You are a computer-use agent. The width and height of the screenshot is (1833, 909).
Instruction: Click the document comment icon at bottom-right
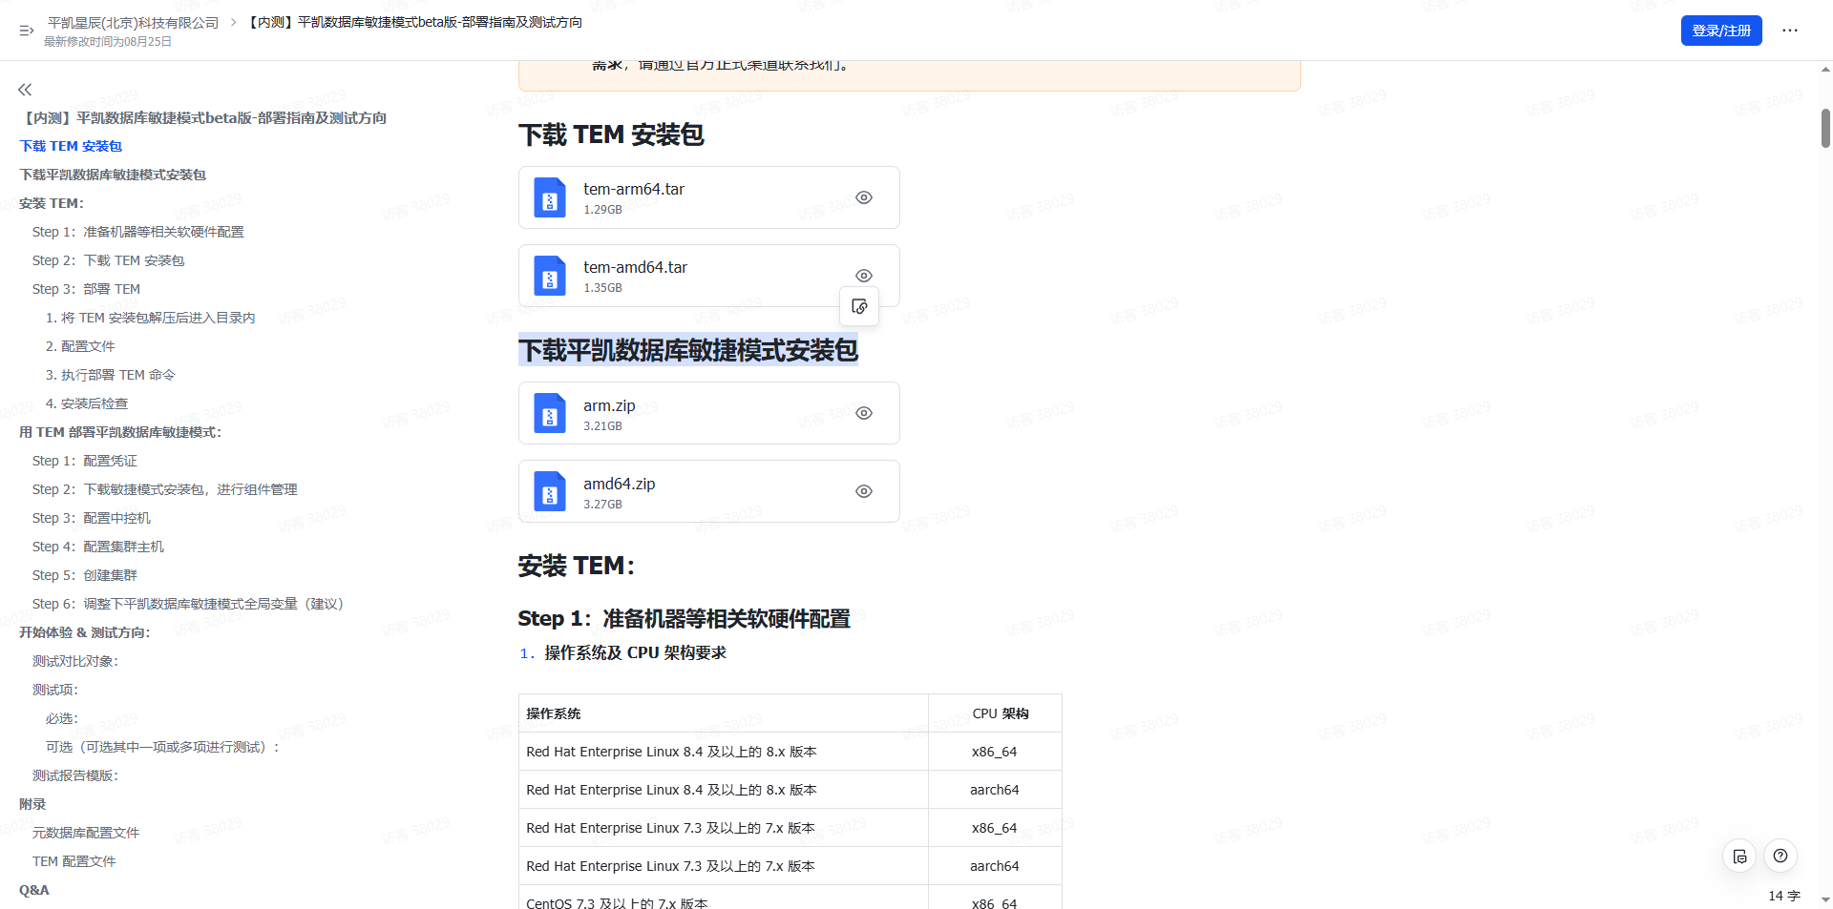1739,856
